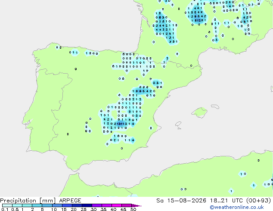This screenshot has width=273, height=211.
Task: Pick the 0.1–0.5 mm legend color swatch
Action: click(x=7, y=205)
